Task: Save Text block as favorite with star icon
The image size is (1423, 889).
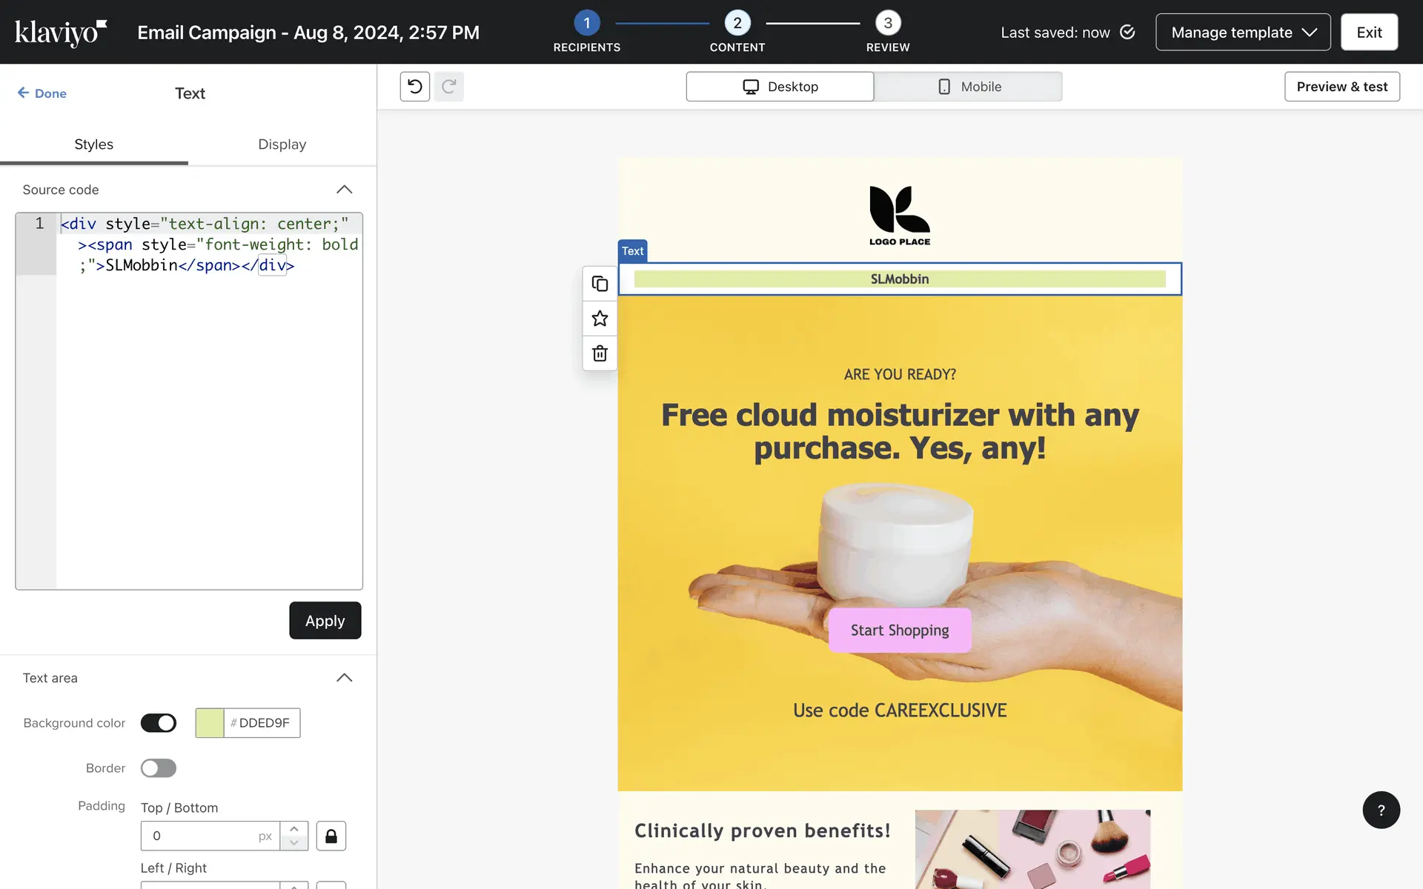Action: point(600,319)
